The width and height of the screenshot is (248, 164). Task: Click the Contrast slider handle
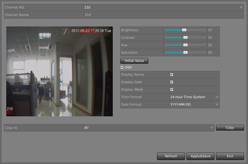pos(185,37)
